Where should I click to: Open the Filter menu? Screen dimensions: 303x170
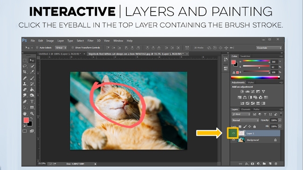[90, 40]
